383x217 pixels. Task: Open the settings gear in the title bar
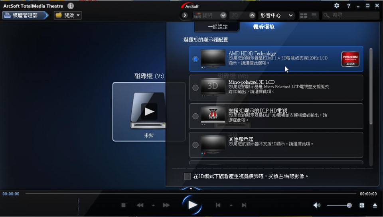point(337,6)
